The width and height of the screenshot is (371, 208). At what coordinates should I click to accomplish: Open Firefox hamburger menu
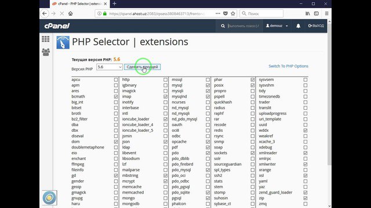click(327, 14)
